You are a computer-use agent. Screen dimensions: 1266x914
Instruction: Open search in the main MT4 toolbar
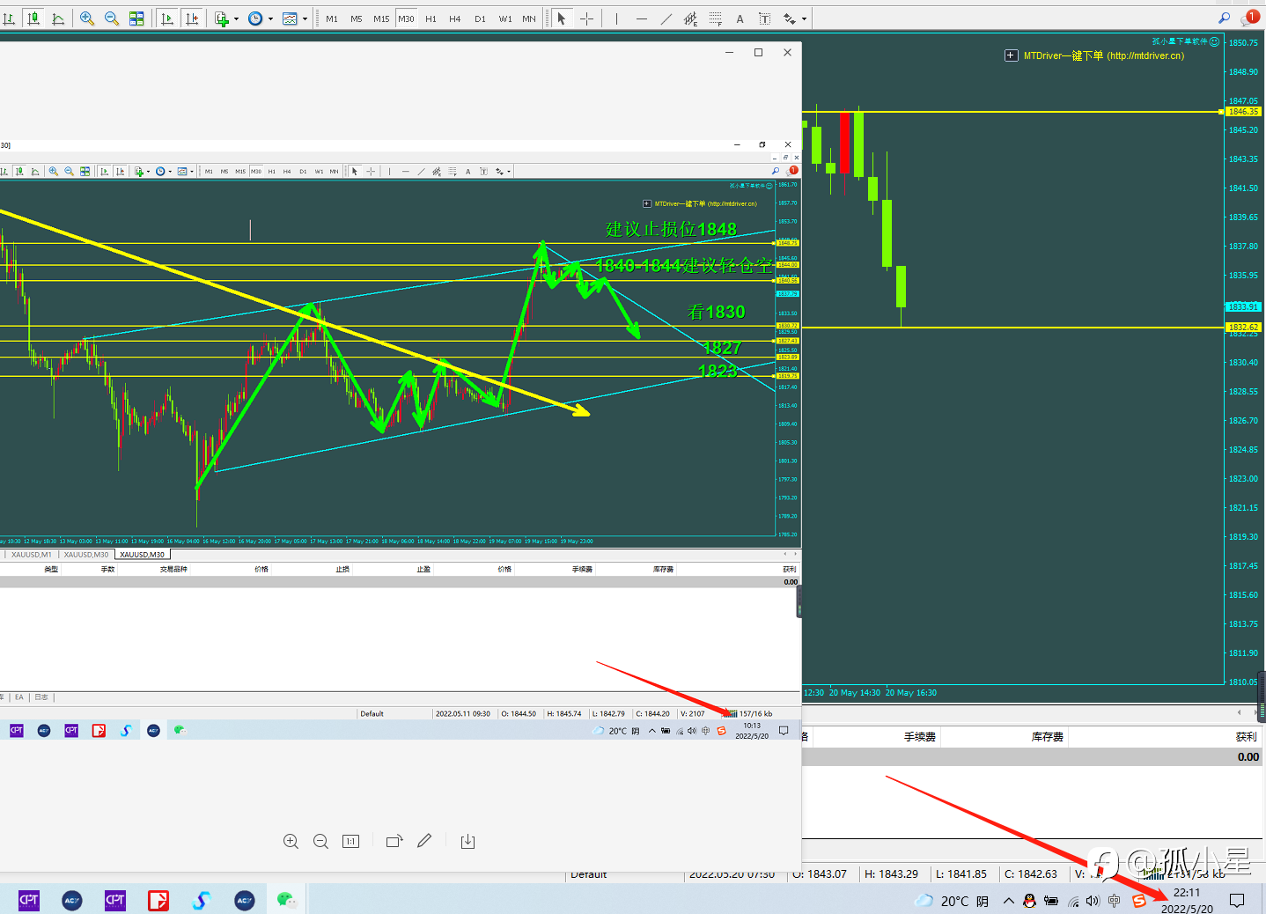1224,18
